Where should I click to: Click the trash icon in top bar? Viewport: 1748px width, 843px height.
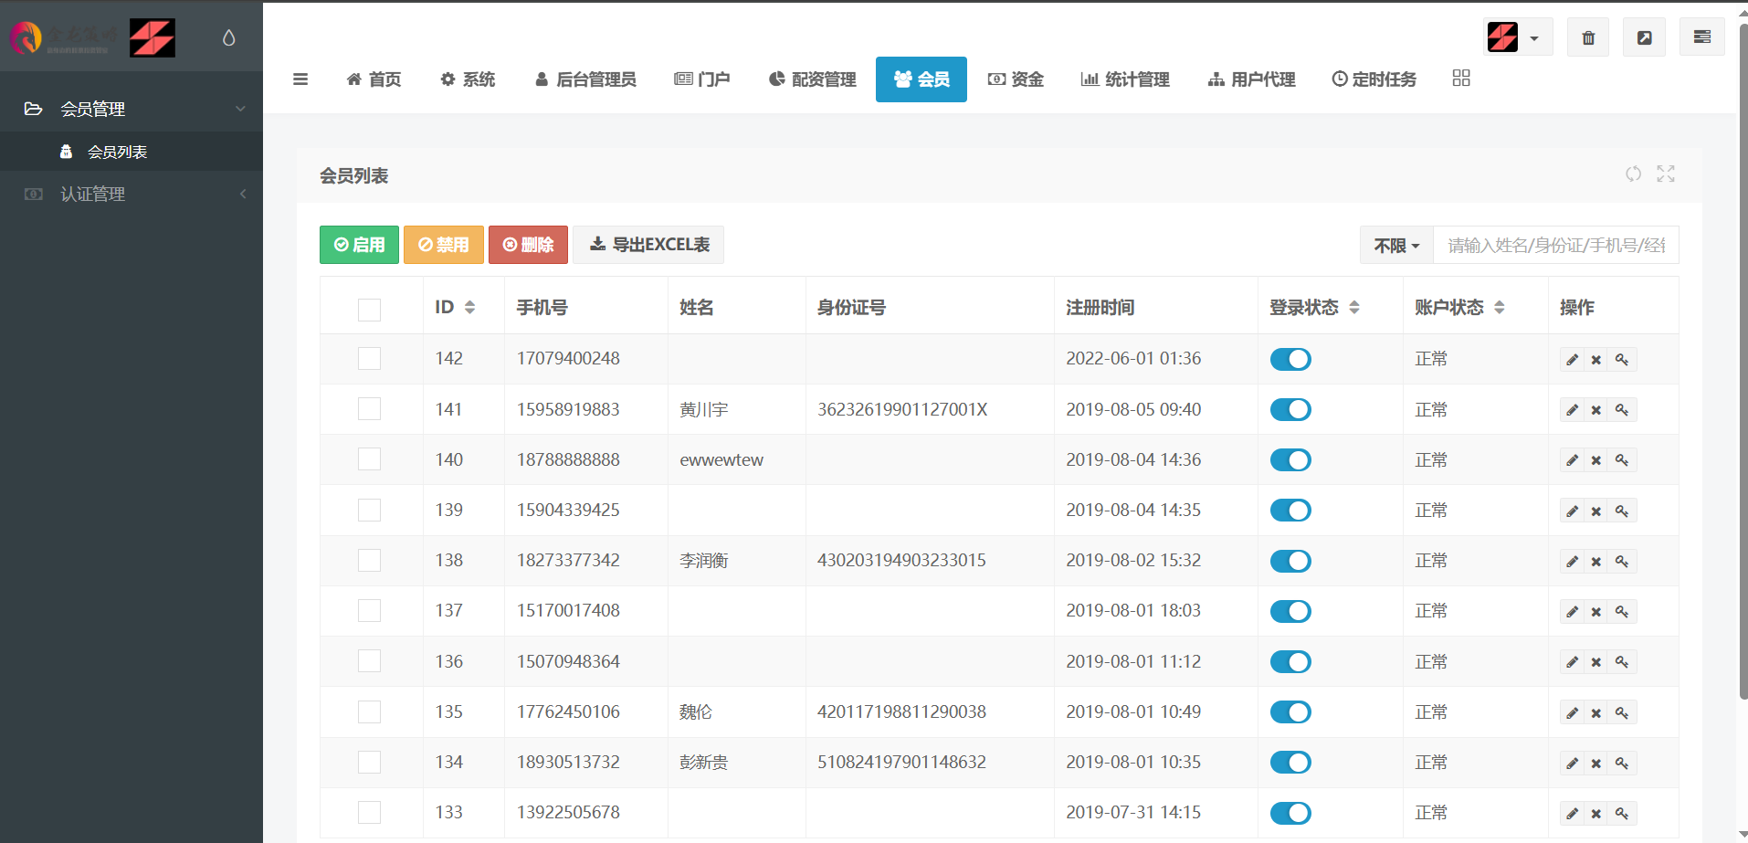pyautogui.click(x=1588, y=37)
